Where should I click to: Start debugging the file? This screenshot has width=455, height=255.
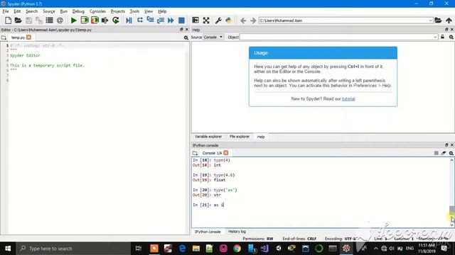129,21
